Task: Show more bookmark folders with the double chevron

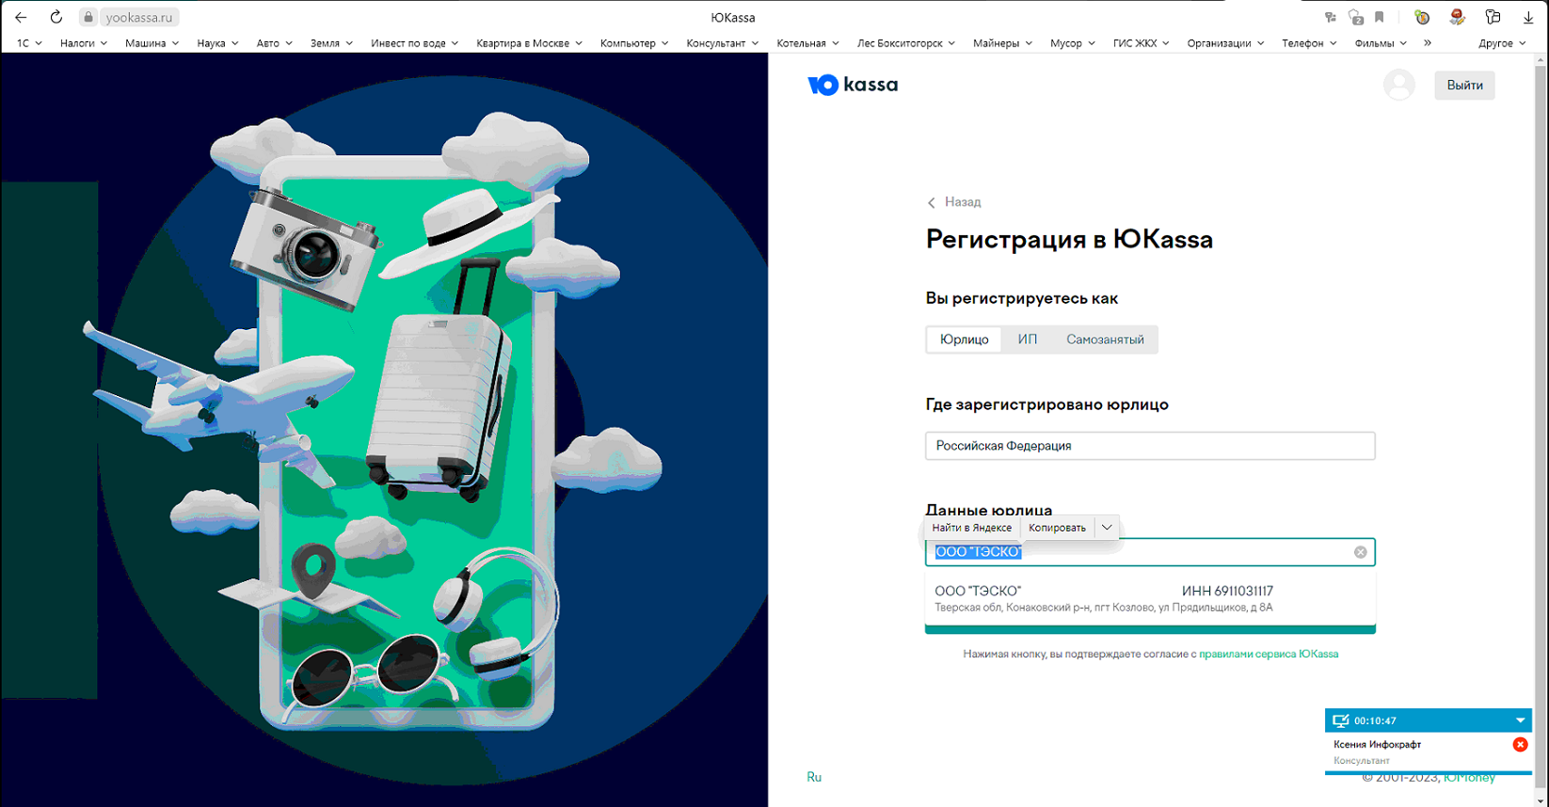Action: (1428, 42)
